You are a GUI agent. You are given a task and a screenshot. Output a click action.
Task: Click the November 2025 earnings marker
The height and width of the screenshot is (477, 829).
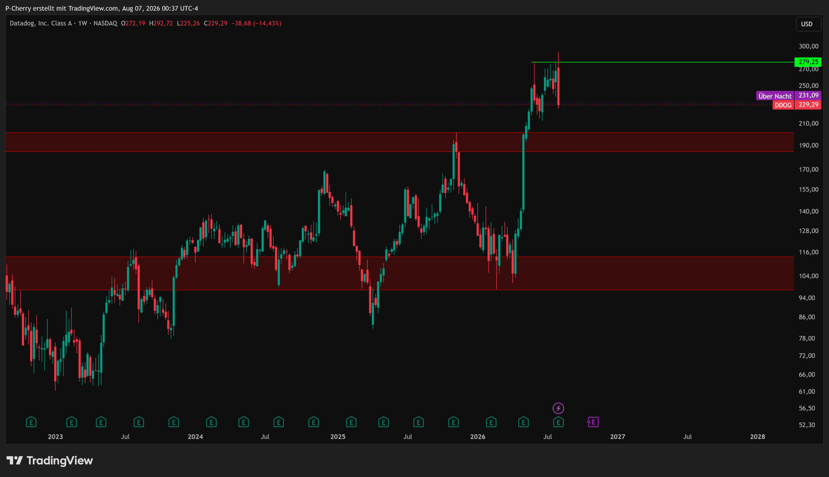coord(453,422)
